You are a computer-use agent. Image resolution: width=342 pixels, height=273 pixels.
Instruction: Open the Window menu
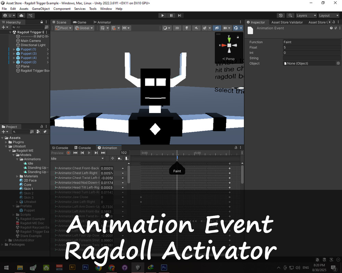[106, 9]
